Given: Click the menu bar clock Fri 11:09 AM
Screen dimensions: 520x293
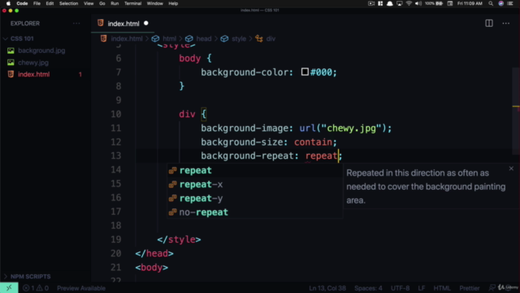Looking at the screenshot, I should tap(470, 3).
